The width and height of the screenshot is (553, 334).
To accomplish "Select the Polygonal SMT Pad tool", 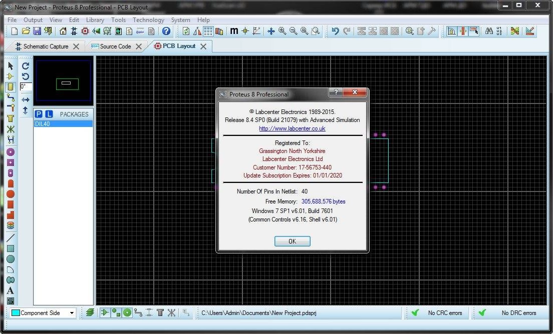I will pyautogui.click(x=10, y=215).
